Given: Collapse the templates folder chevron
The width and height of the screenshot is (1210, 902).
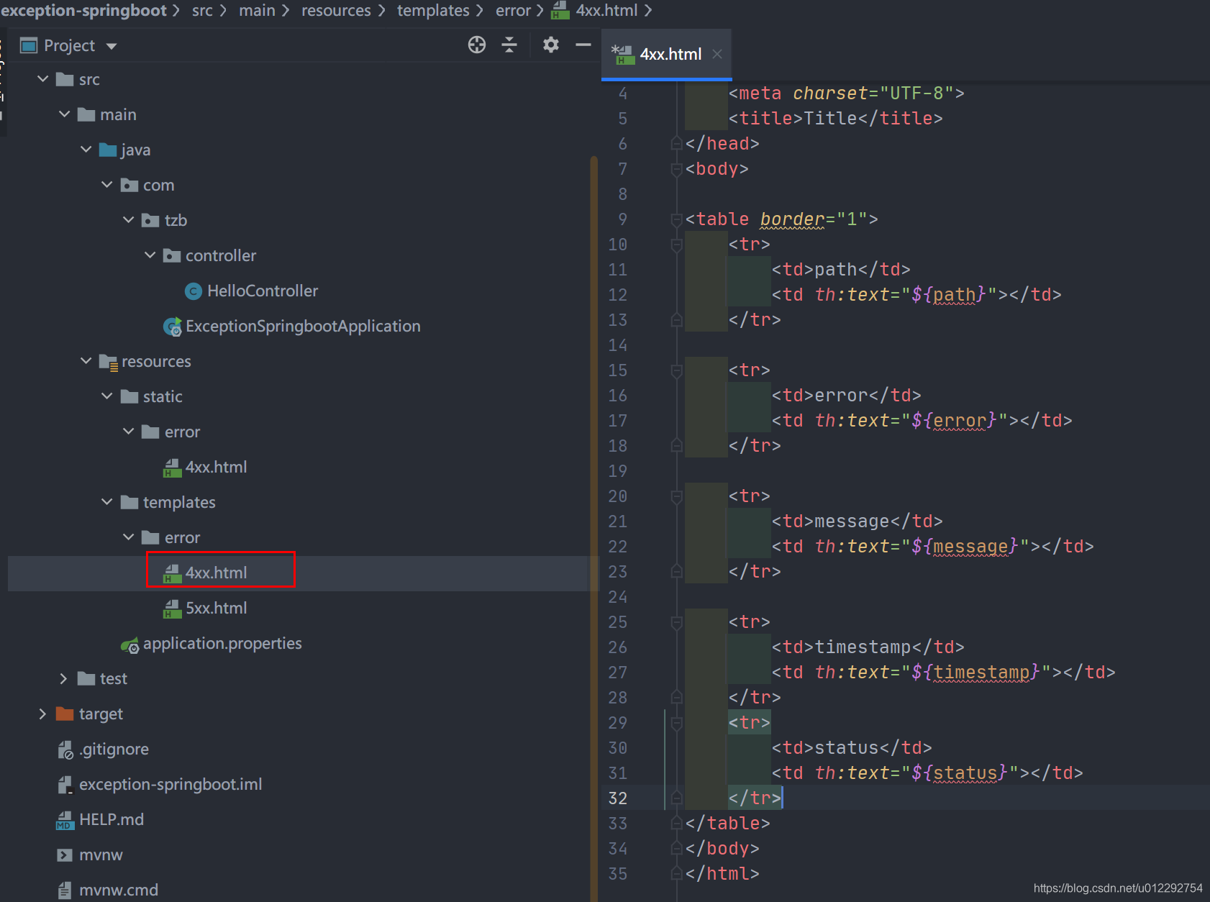Looking at the screenshot, I should (x=107, y=502).
